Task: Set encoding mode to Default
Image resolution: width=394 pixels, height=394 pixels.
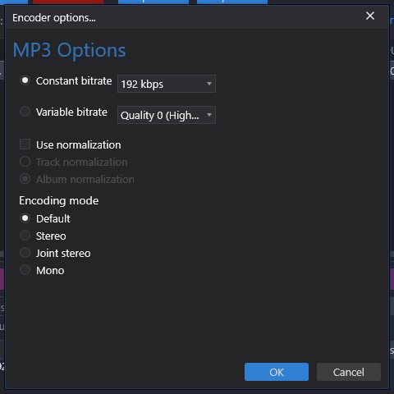Action: coord(25,218)
